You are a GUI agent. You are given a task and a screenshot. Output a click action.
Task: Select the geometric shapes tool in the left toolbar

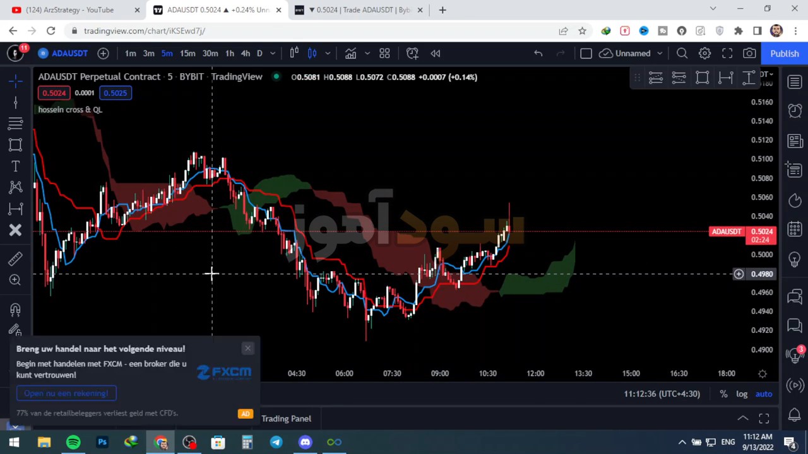point(16,144)
